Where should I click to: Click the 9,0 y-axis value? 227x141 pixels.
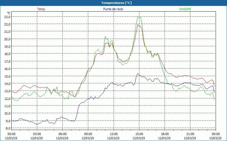[8, 121]
